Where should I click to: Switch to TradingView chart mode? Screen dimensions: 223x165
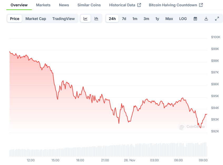point(63,19)
